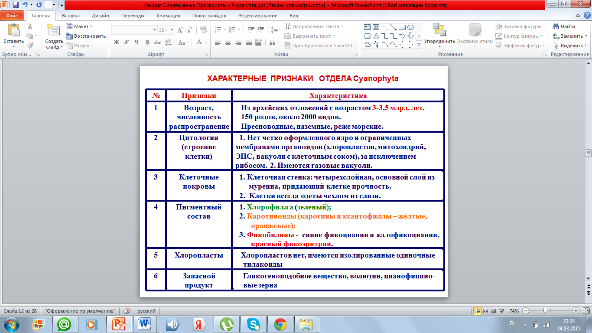Expand the shapes gallery More arrow
The height and width of the screenshot is (333, 592).
419,45
